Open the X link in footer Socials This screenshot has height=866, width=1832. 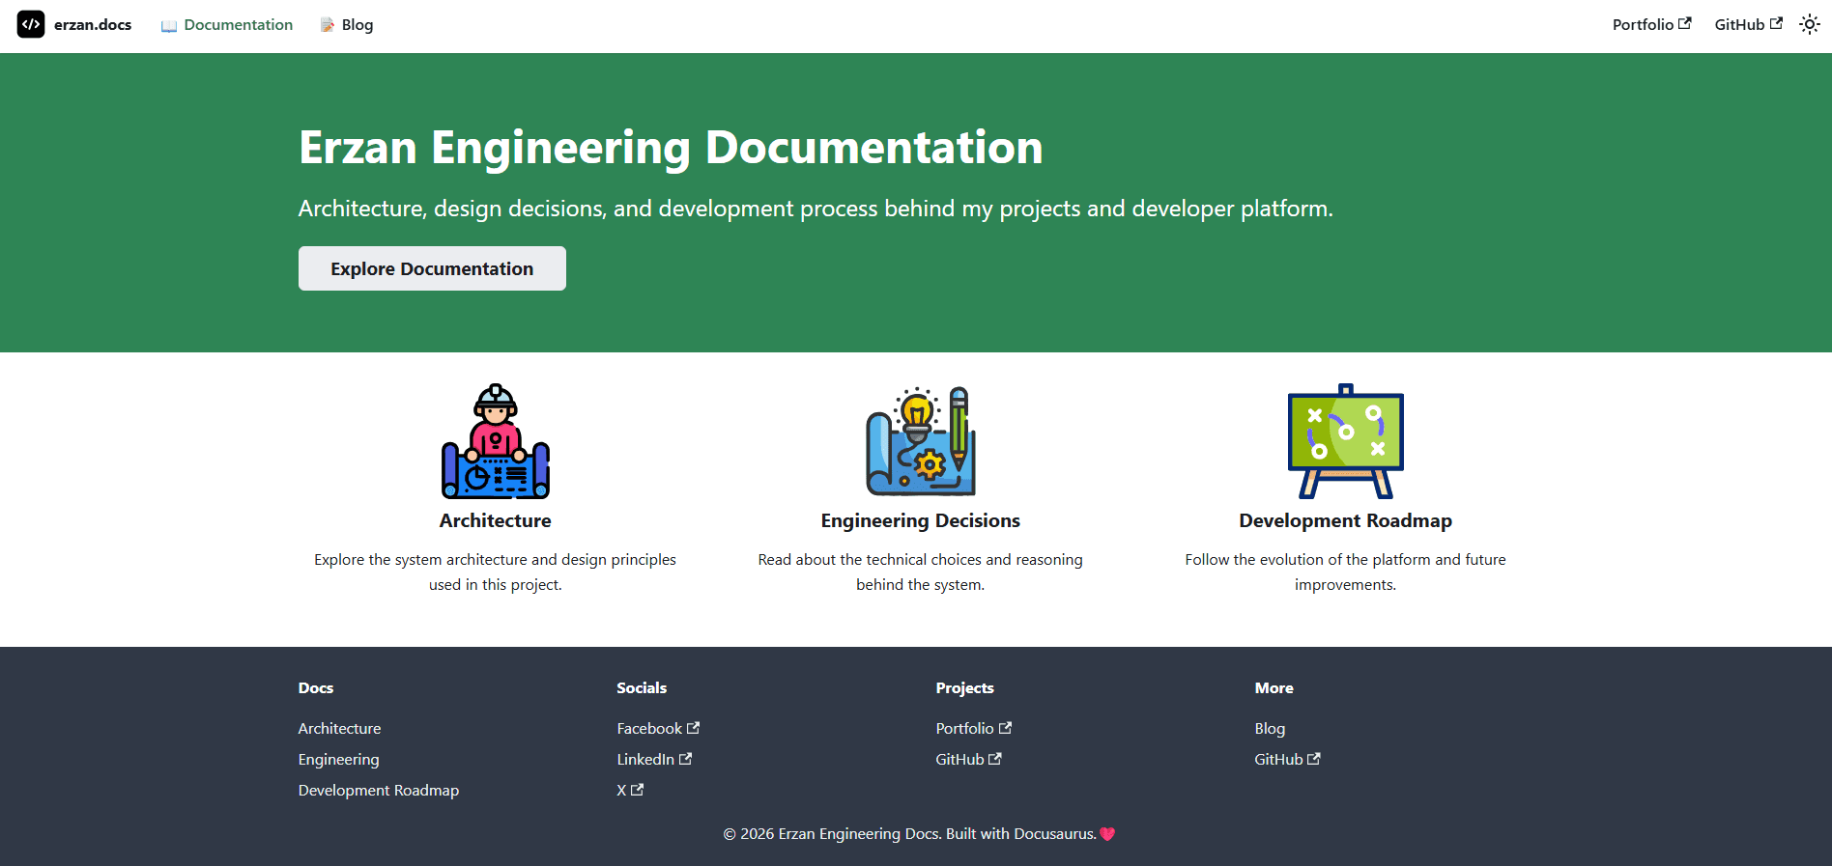coord(630,790)
